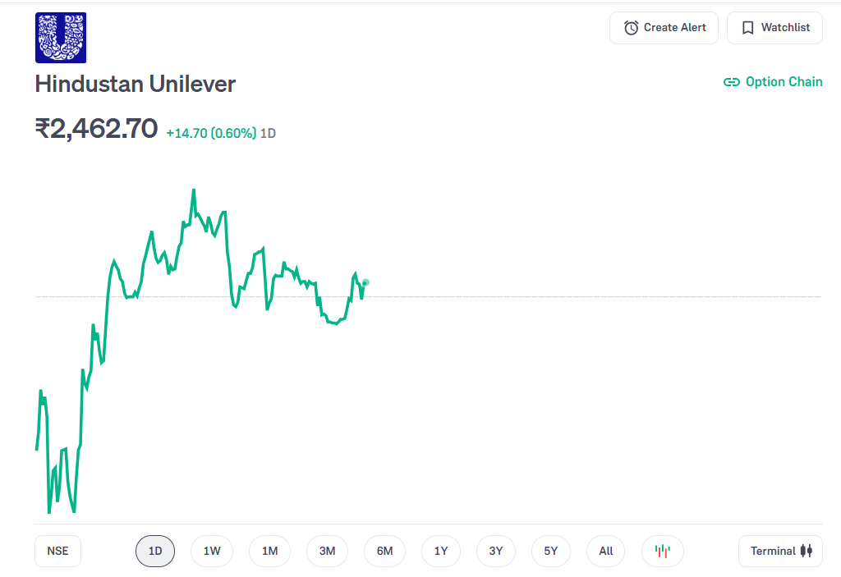Screen dimensions: 841x577
Task: Select the NSE exchange selector
Action: 57,551
